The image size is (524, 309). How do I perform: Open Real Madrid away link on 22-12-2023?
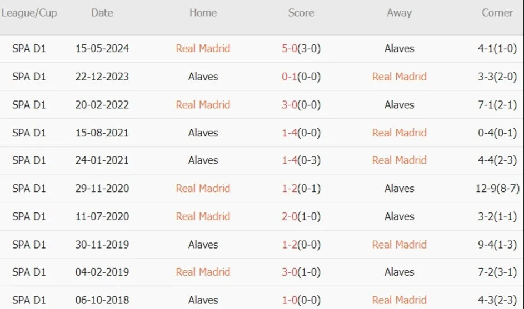399,77
